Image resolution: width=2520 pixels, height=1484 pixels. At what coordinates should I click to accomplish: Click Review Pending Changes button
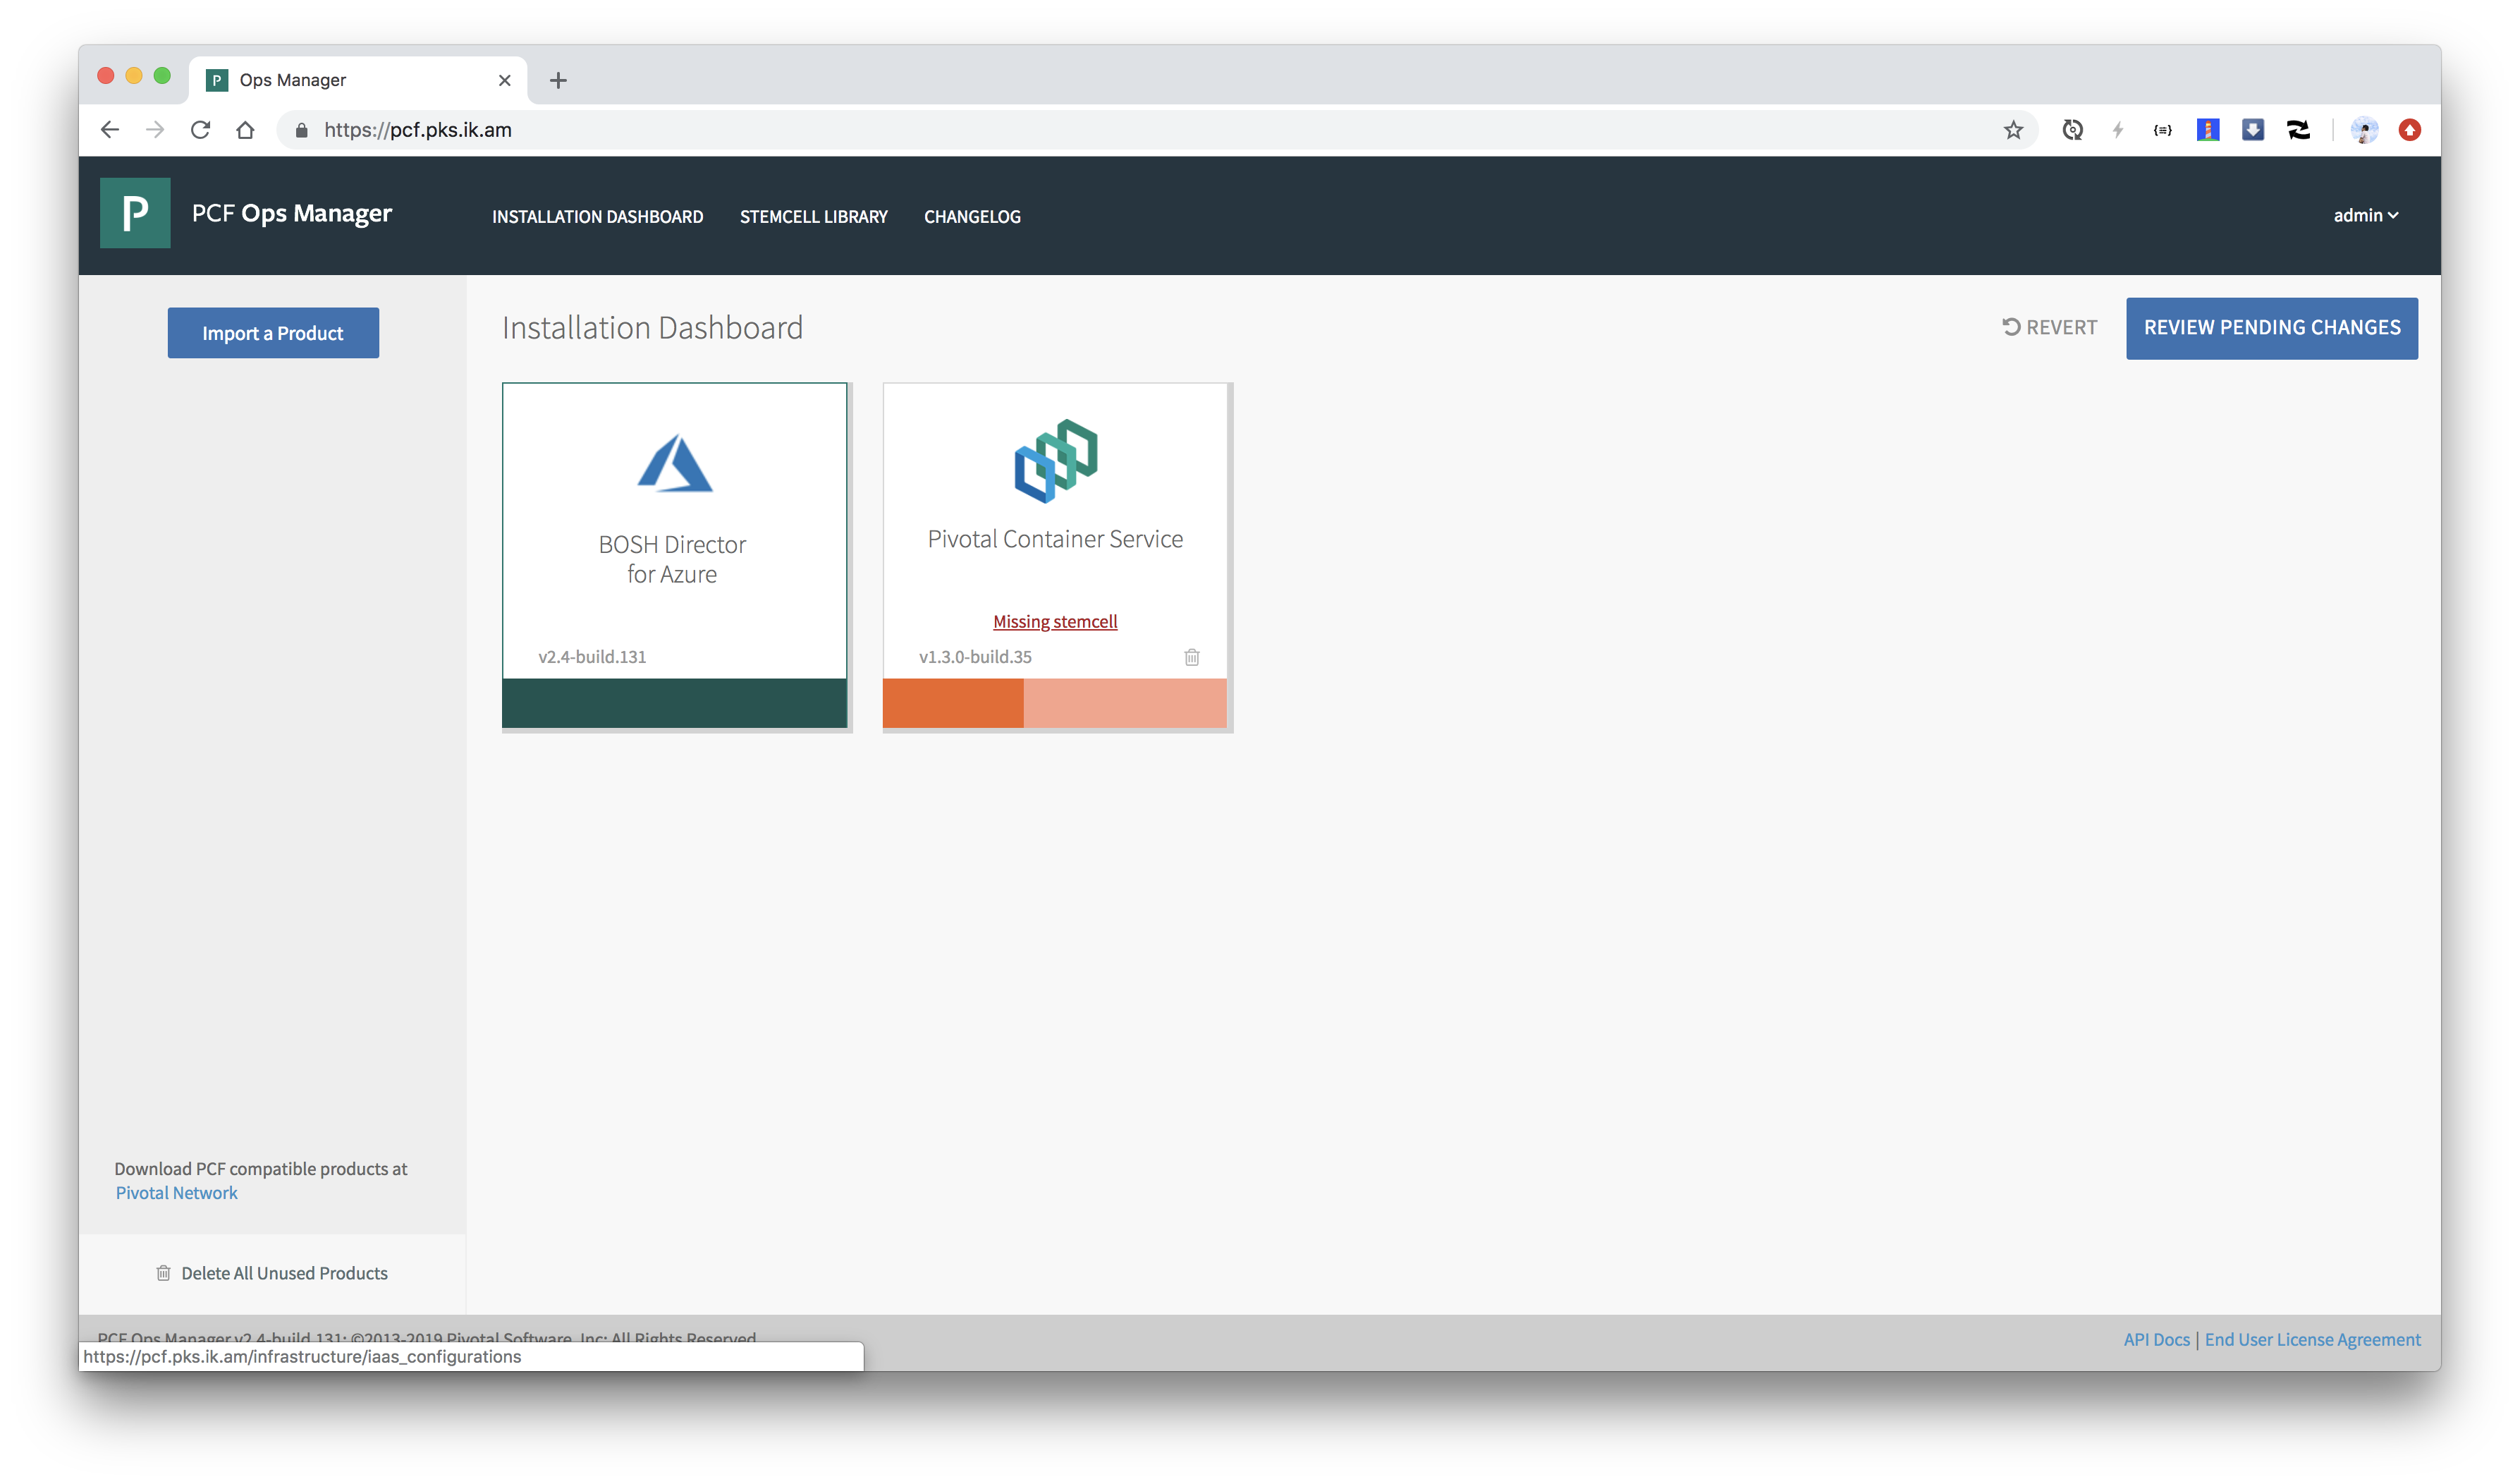2271,328
